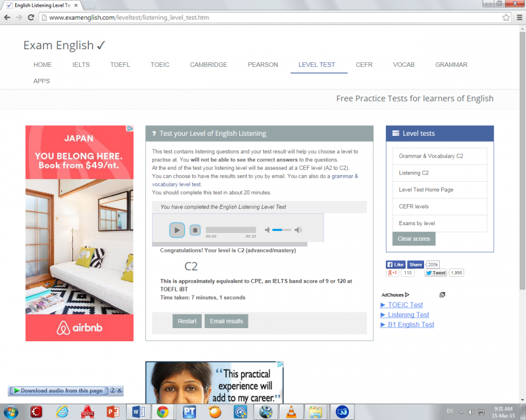Bookmark this page with the star icon
The width and height of the screenshot is (526, 420).
pos(506,18)
